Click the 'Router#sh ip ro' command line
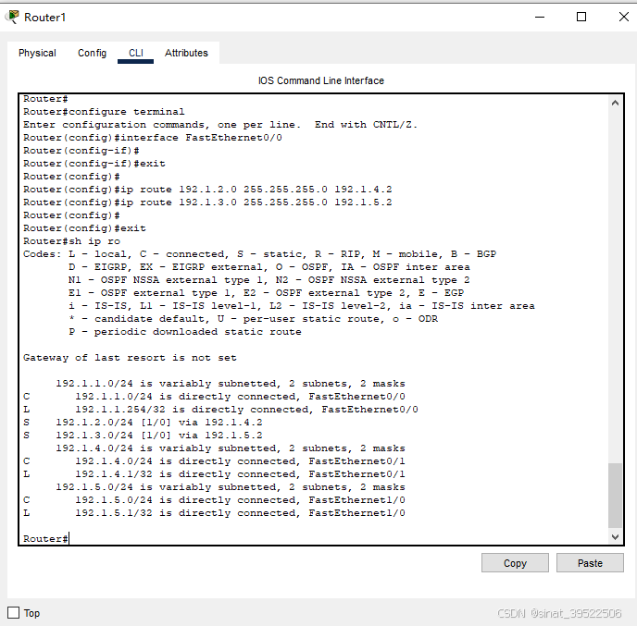637x626 pixels. point(71,241)
